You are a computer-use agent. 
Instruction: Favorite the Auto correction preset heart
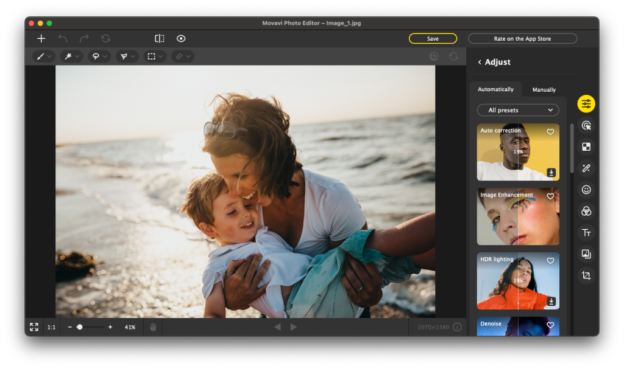click(x=550, y=131)
